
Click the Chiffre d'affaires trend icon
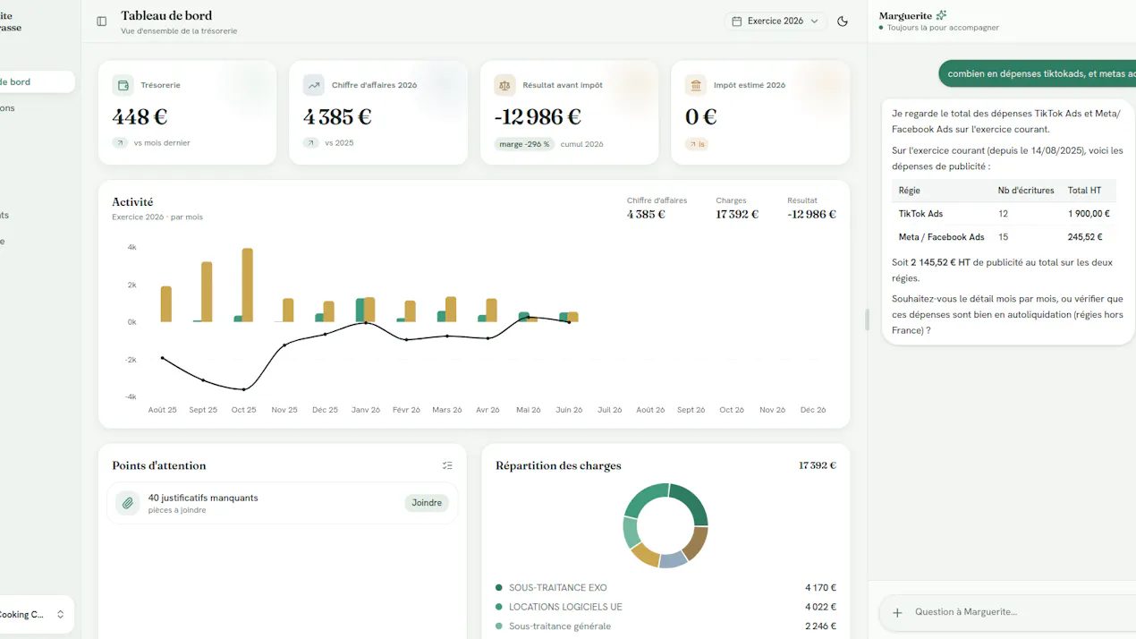314,85
